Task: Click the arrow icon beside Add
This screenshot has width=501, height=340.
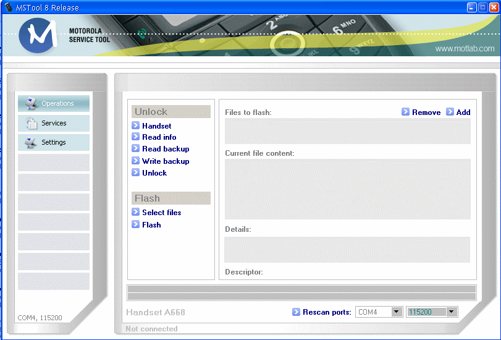Action: click(450, 112)
